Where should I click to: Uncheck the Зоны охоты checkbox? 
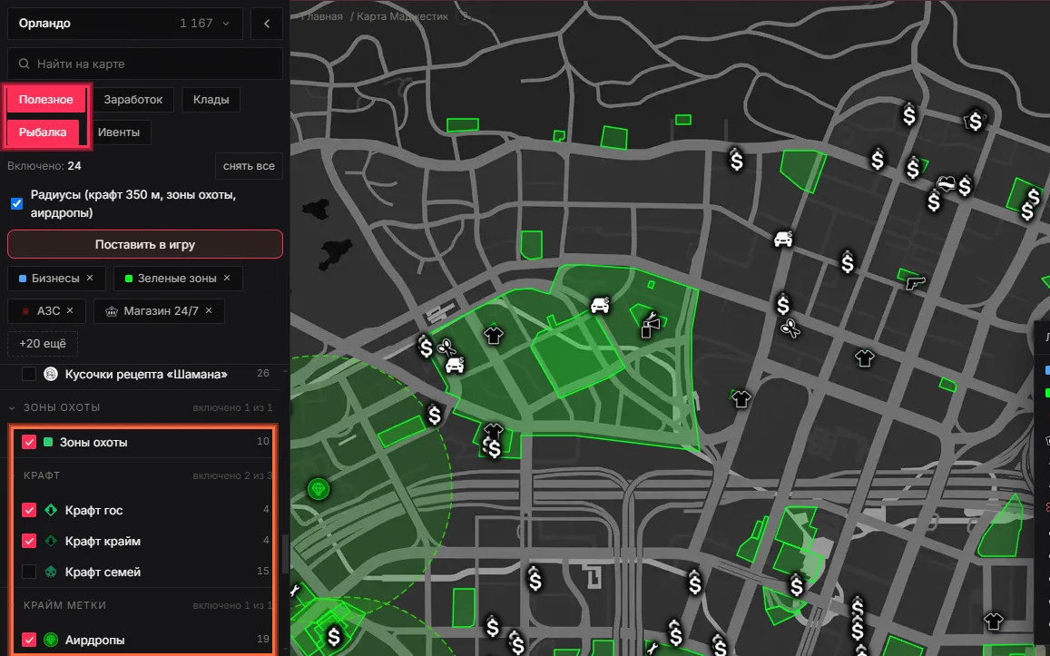29,442
